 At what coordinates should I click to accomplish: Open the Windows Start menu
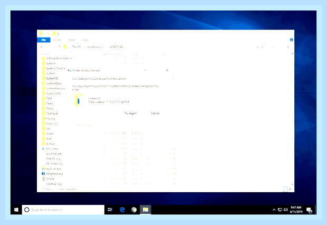[16, 210]
